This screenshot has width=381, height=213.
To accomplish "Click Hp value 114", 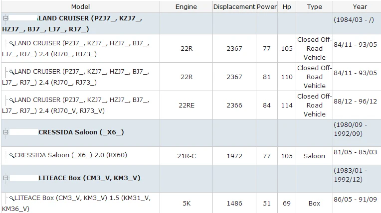I will pos(287,106).
